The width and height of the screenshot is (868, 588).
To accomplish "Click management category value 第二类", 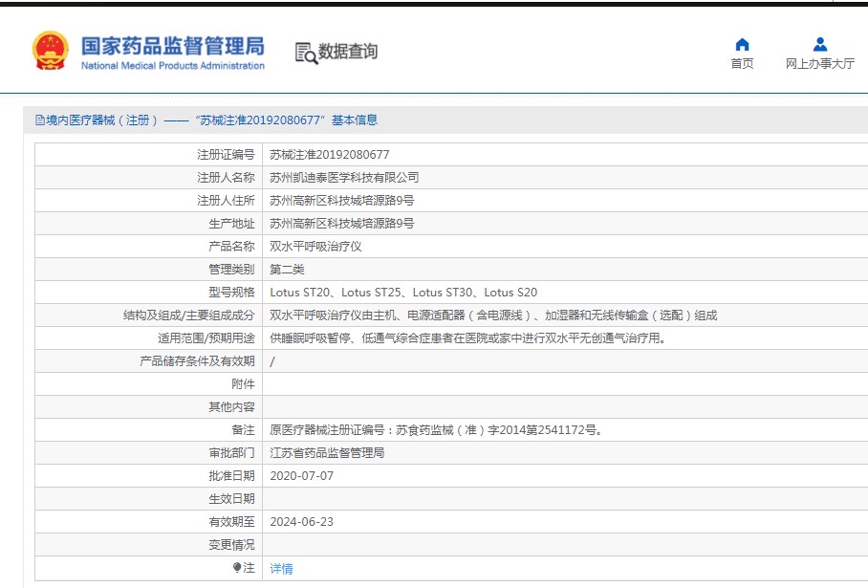I will point(287,270).
